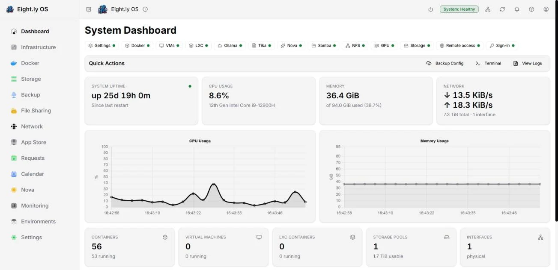Open the network topology icon in header
This screenshot has height=270, width=558.
(488, 9)
